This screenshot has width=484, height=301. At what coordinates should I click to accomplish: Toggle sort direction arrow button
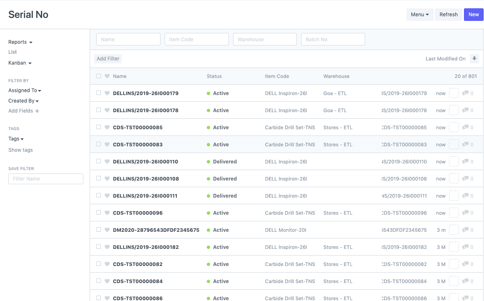[x=474, y=59]
